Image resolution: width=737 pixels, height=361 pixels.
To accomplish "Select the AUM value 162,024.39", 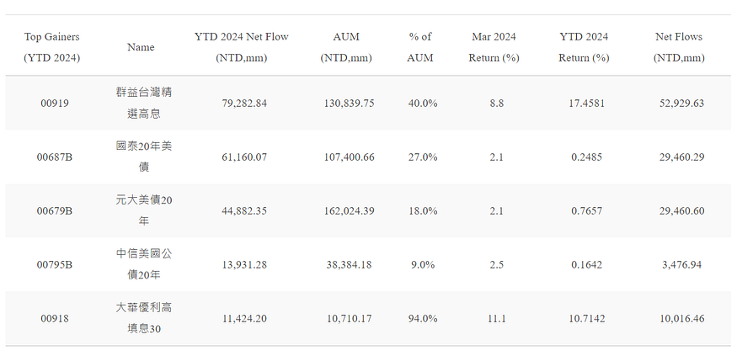I will coord(350,211).
